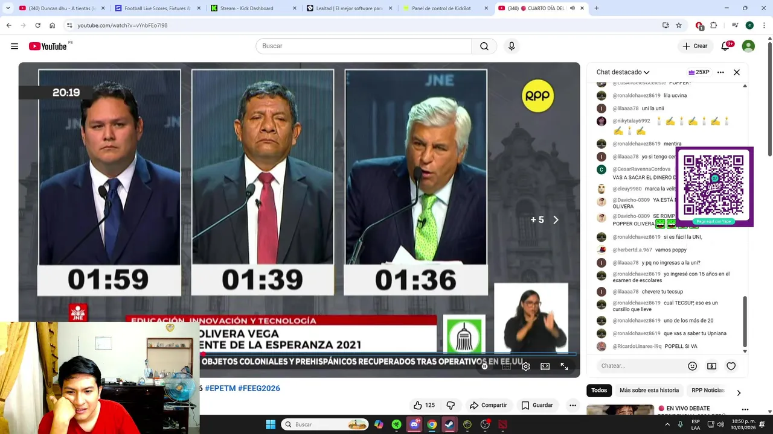This screenshot has width=773, height=434.
Task: Select Más sobre esta historia chip
Action: 649,391
